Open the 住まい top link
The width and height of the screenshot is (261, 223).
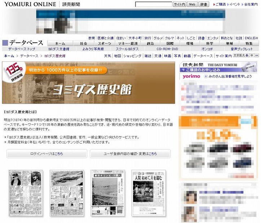[121, 38]
